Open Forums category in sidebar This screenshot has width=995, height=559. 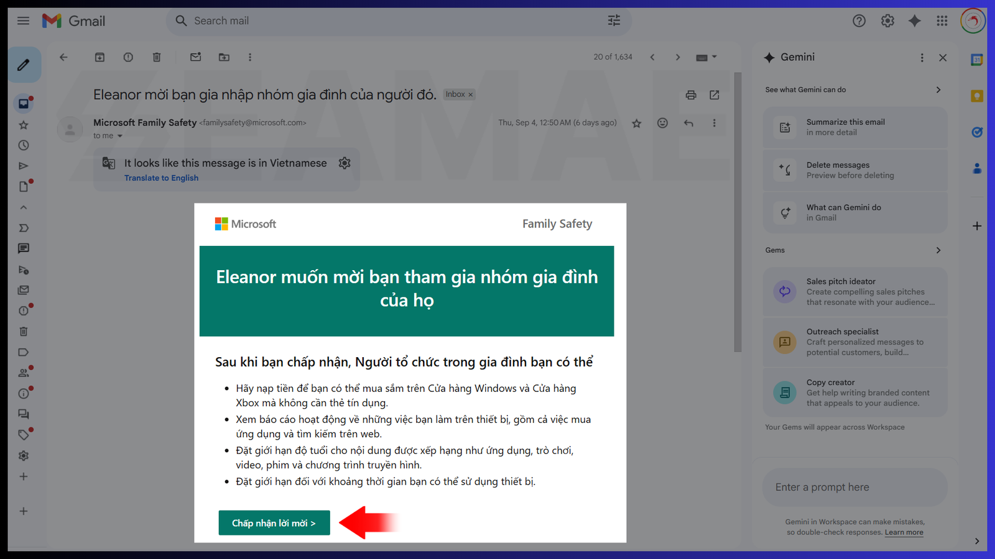coord(24,414)
